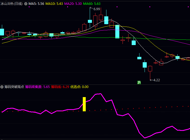The height and width of the screenshot is (140, 190).
Task: Select the MA20: 5.30 label
Action: [73, 4]
